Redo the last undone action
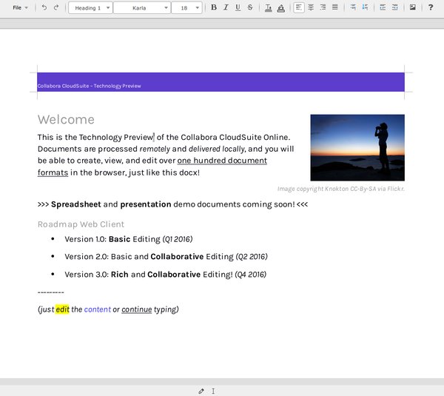 (56, 7)
